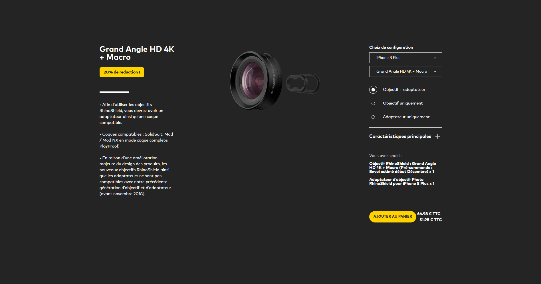Select Objectif + adaptateur radio option
541x284 pixels.
(373, 90)
